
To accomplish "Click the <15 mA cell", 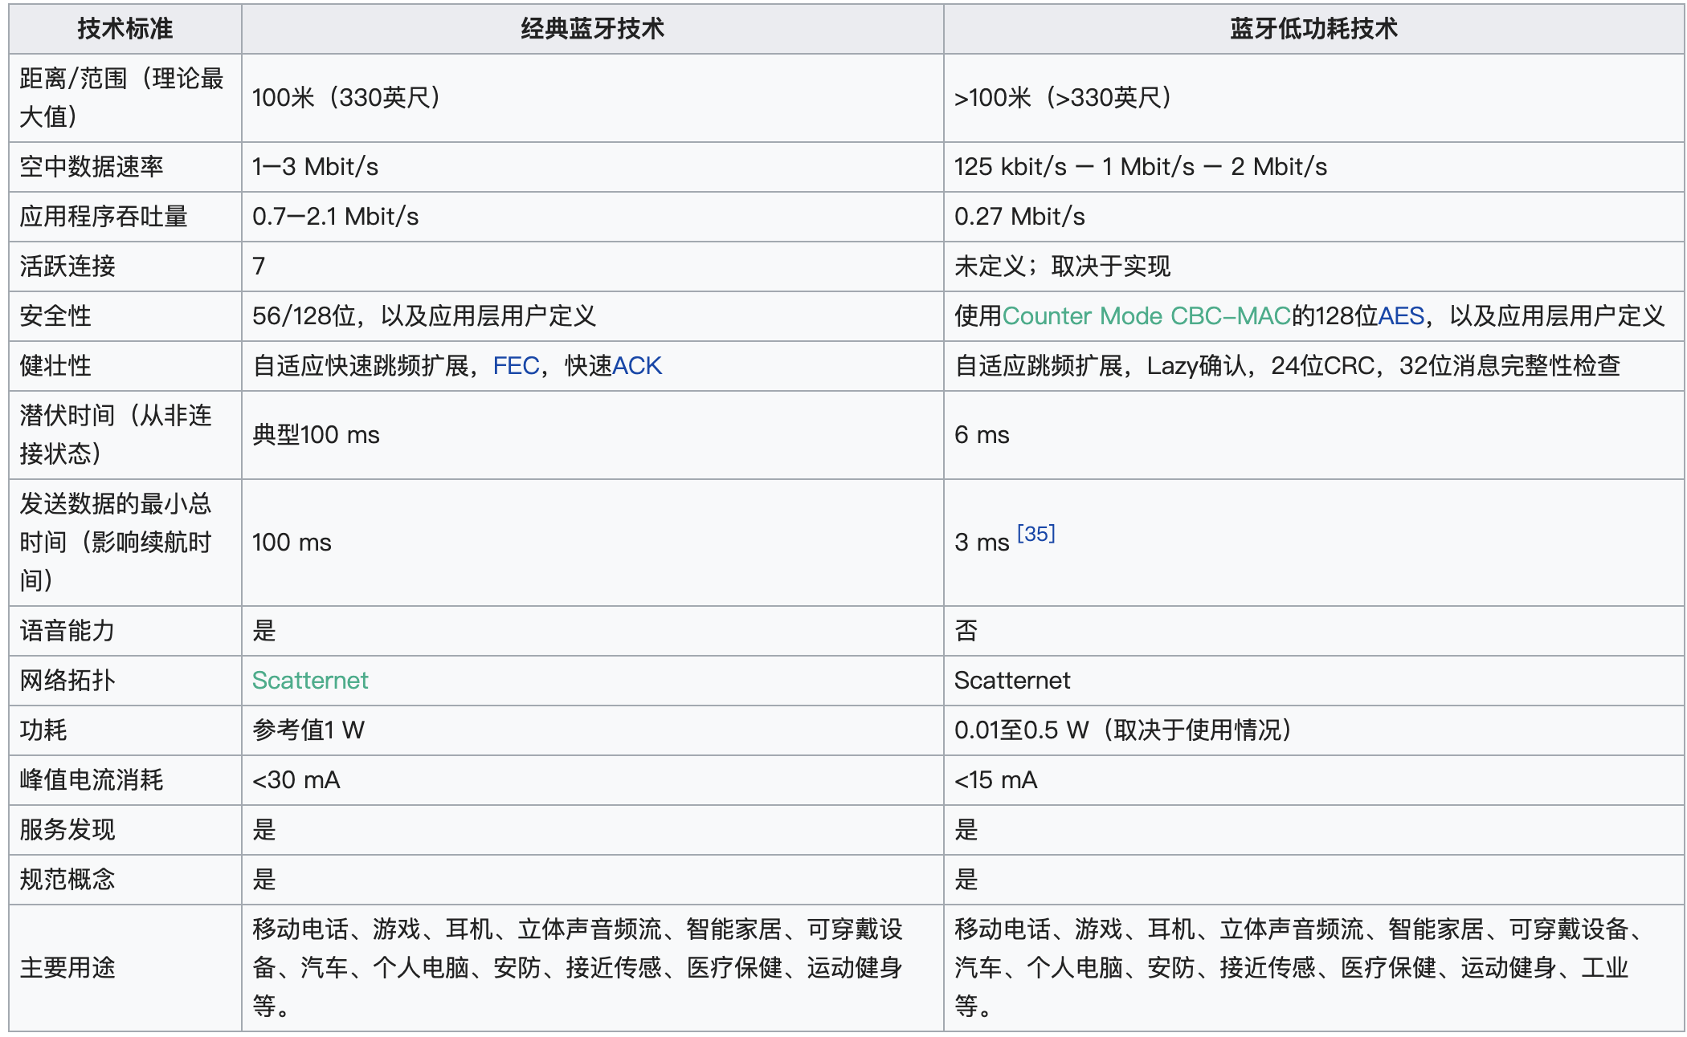I will click(x=995, y=780).
